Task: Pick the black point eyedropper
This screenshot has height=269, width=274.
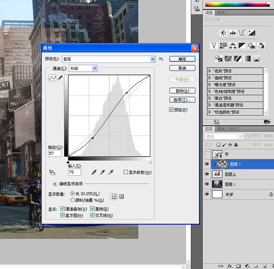Action: (x=93, y=172)
